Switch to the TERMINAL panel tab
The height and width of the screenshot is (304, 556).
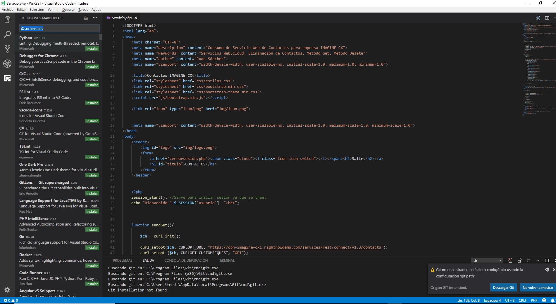[226, 261]
